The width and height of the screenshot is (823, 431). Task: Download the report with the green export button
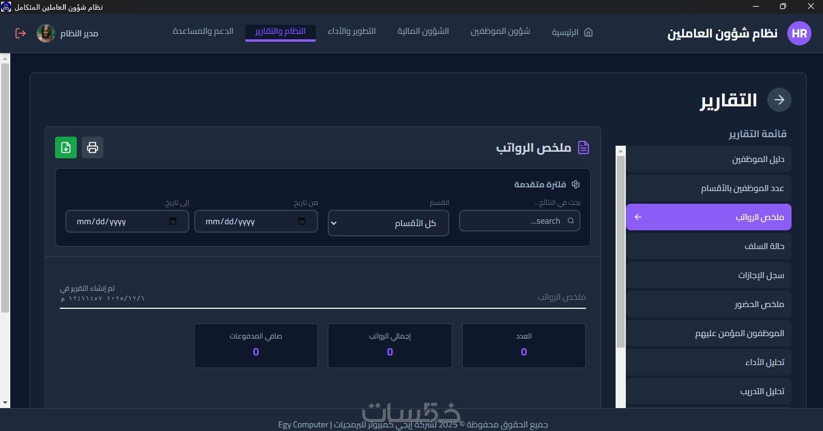click(x=66, y=147)
